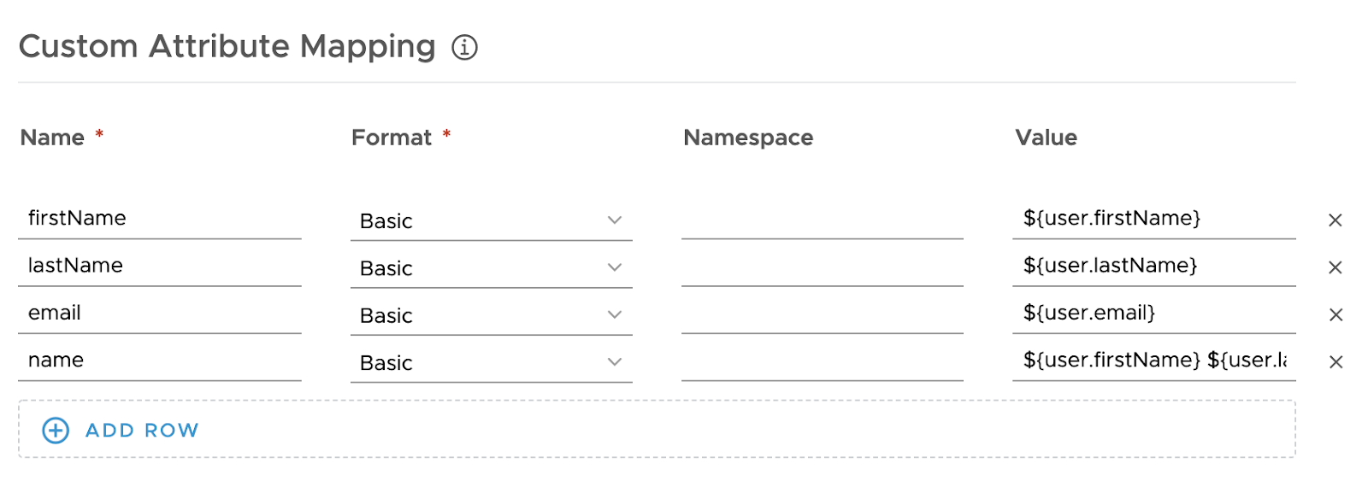Edit the ${user.firstName} value field
This screenshot has width=1368, height=481.
1153,219
